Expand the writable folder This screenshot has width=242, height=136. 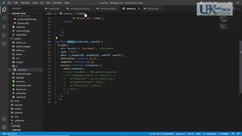pos(19,113)
